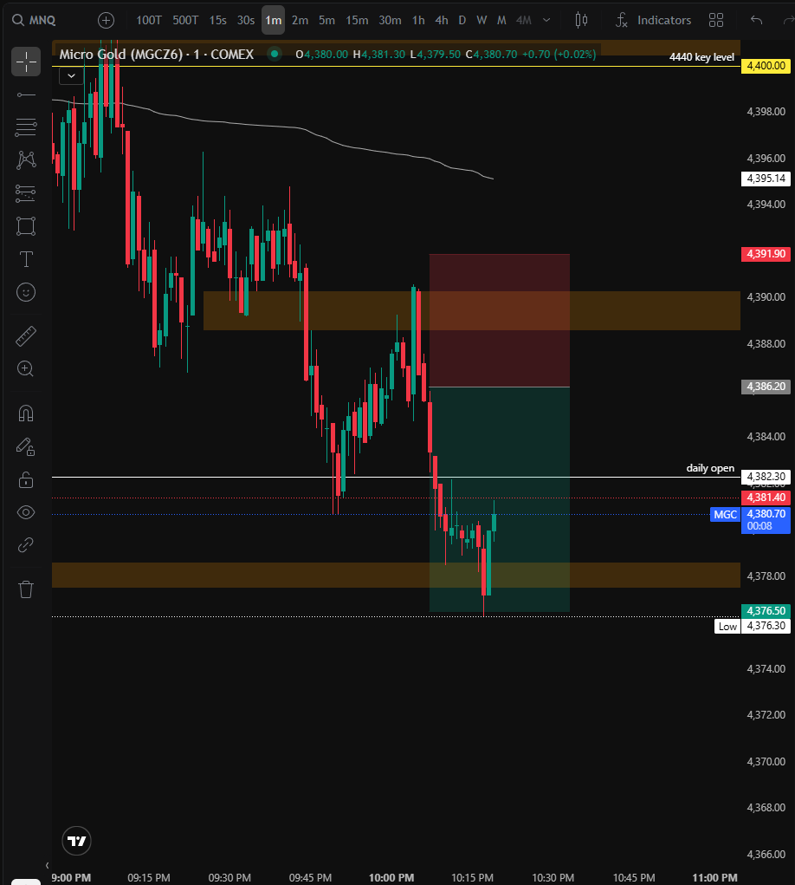Select the crosshair cursor tool

coord(26,62)
